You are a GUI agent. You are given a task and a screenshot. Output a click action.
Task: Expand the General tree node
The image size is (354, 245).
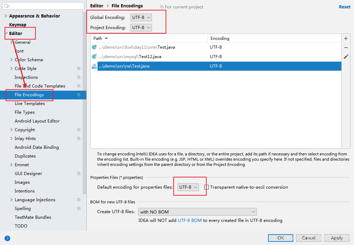[11, 42]
